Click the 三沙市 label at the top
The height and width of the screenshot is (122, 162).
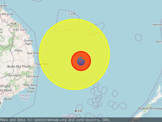[72, 14]
